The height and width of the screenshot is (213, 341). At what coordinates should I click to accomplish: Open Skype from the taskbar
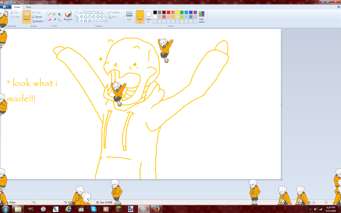(x=94, y=209)
